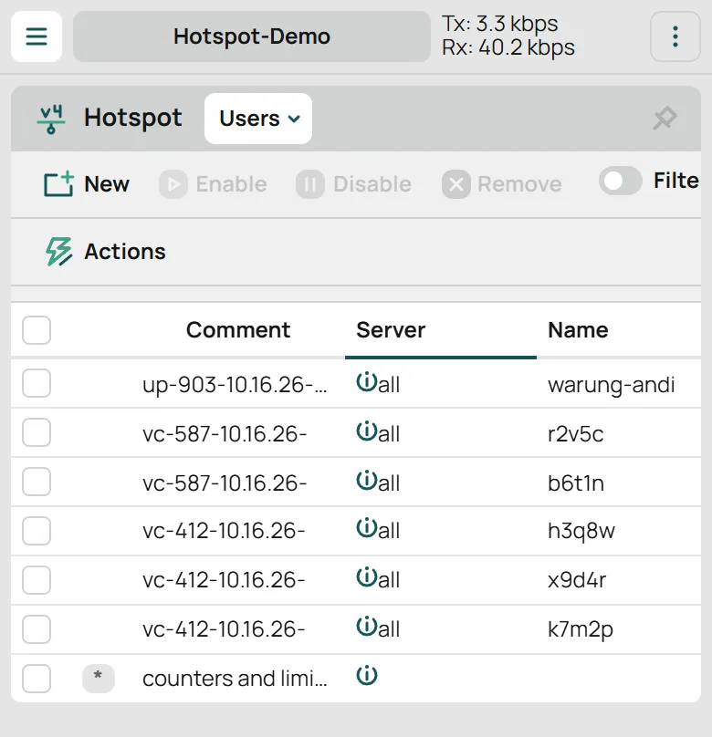Click the power icon in warung-andi row
Screen dimensions: 712x737
[x=367, y=381]
